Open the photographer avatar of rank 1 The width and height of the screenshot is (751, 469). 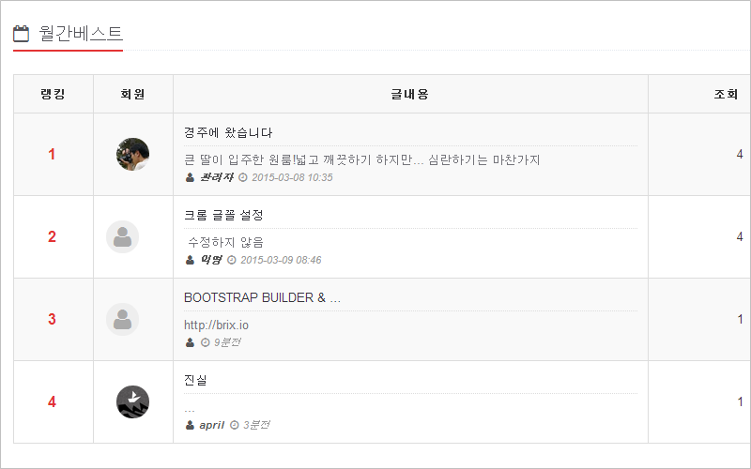[x=132, y=154]
